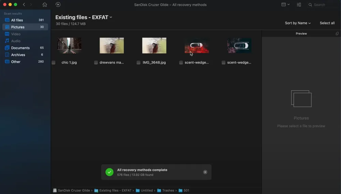The width and height of the screenshot is (341, 194).
Task: Click the Untitled folder icon in breadcrumb
Action: [x=138, y=190]
